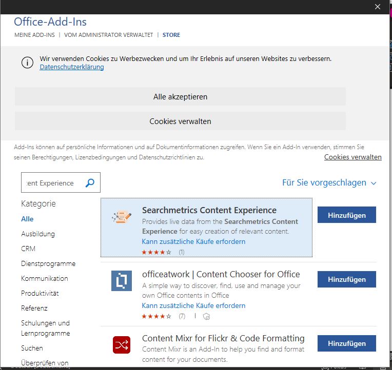Viewport: 392px width, 370px height.
Task: Select the STORE tab
Action: 171,35
